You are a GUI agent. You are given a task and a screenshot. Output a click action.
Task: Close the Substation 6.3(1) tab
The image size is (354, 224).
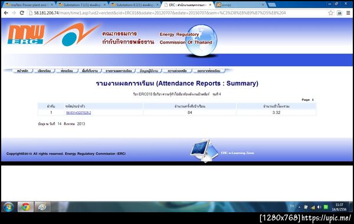coord(158,5)
